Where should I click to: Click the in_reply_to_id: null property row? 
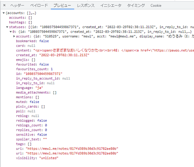point(35,83)
